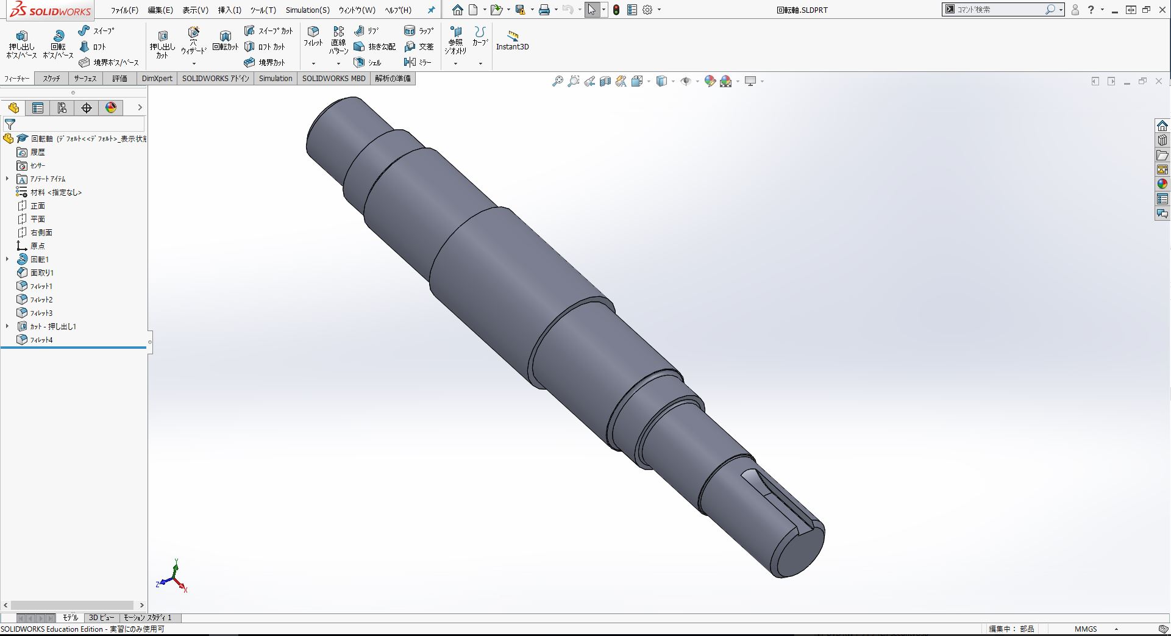
Task: Select the 正面 plane in tree
Action: 31,205
